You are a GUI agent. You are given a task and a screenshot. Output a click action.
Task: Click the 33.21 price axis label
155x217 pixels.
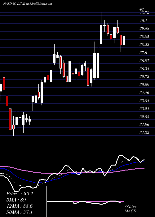pos(144,108)
